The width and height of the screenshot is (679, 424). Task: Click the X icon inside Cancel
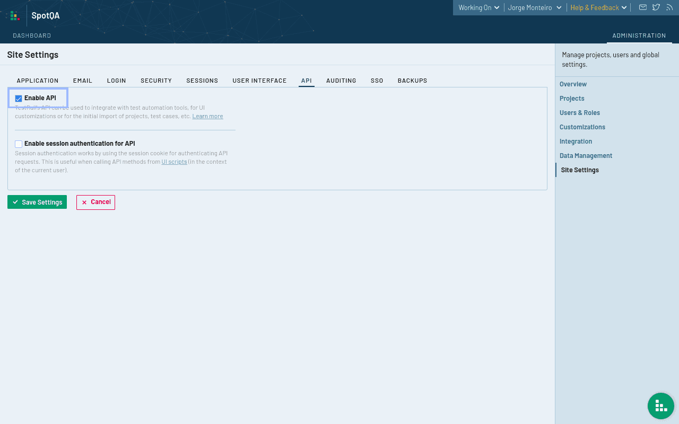tap(85, 202)
